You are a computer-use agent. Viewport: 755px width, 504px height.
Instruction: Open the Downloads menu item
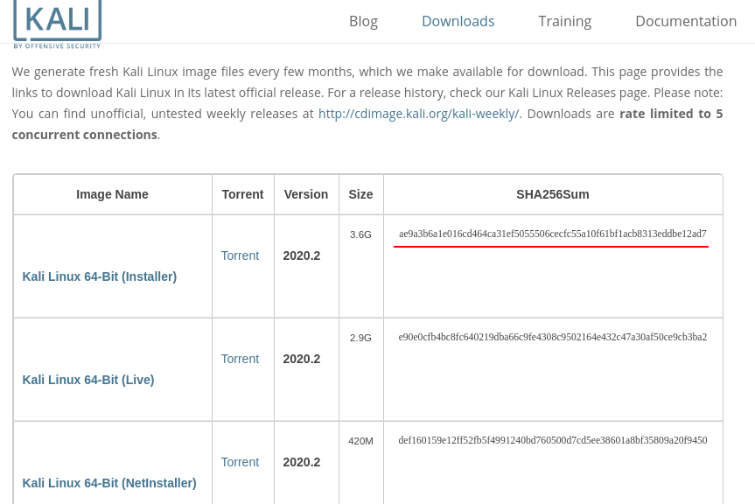pyautogui.click(x=458, y=21)
